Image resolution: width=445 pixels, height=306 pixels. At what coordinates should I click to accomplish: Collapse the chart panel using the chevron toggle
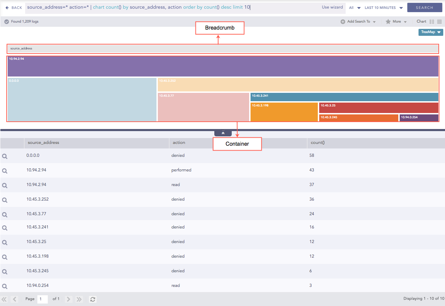pos(223,132)
